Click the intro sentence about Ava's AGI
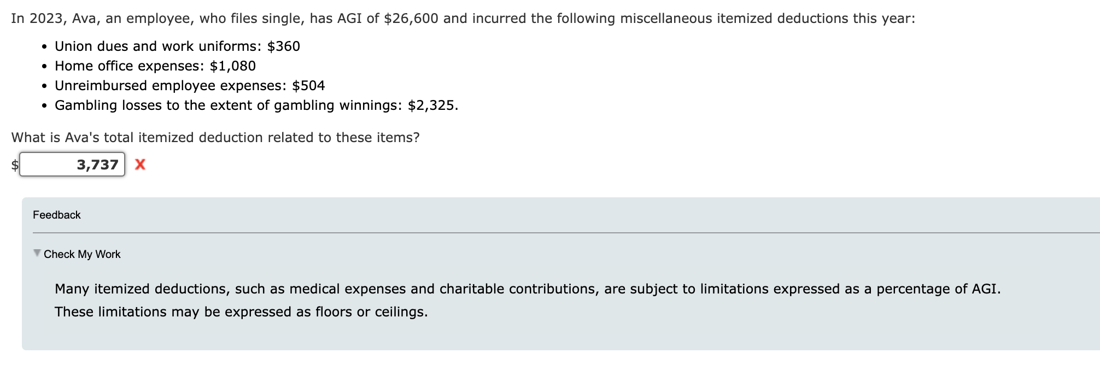The width and height of the screenshot is (1100, 376). pos(463,19)
